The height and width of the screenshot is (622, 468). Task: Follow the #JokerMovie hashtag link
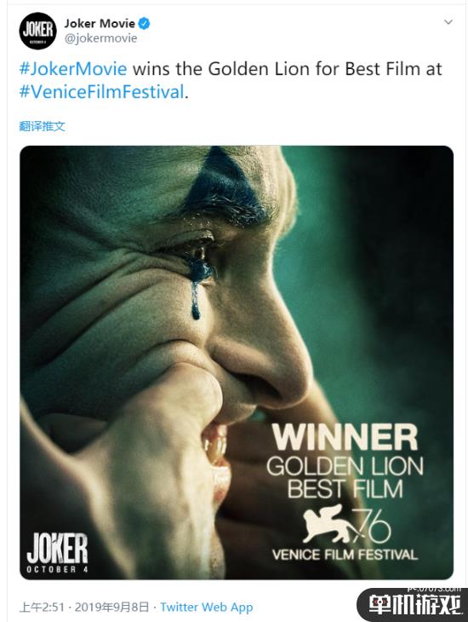click(x=73, y=69)
